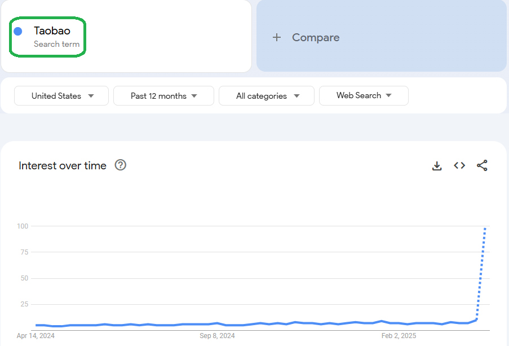509x346 pixels.
Task: Add a Compare search term
Action: (382, 36)
